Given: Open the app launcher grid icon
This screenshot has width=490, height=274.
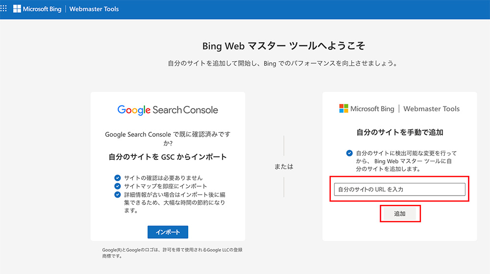Looking at the screenshot, I should (x=3, y=8).
